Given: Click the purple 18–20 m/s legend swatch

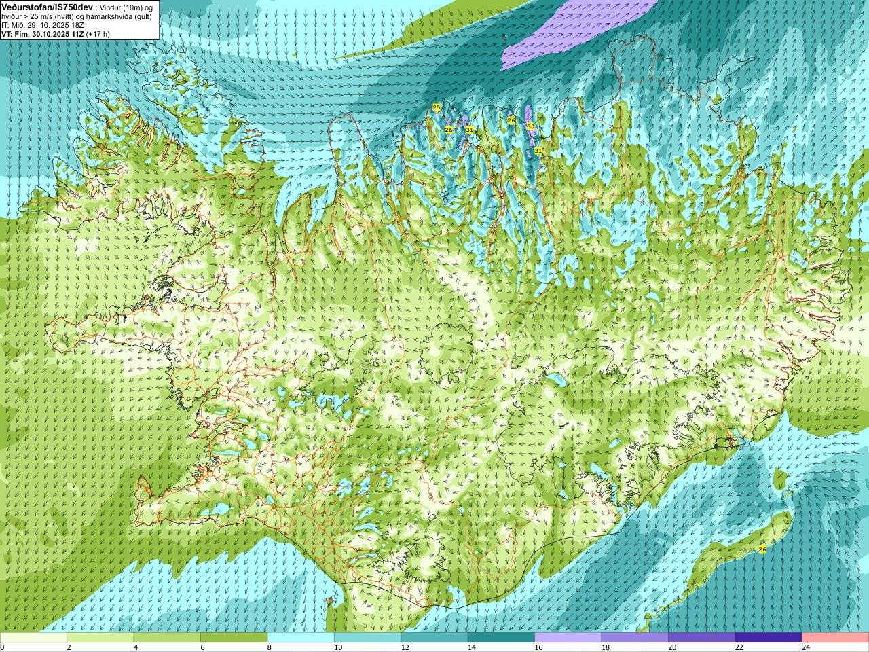Looking at the screenshot, I should coord(635,638).
